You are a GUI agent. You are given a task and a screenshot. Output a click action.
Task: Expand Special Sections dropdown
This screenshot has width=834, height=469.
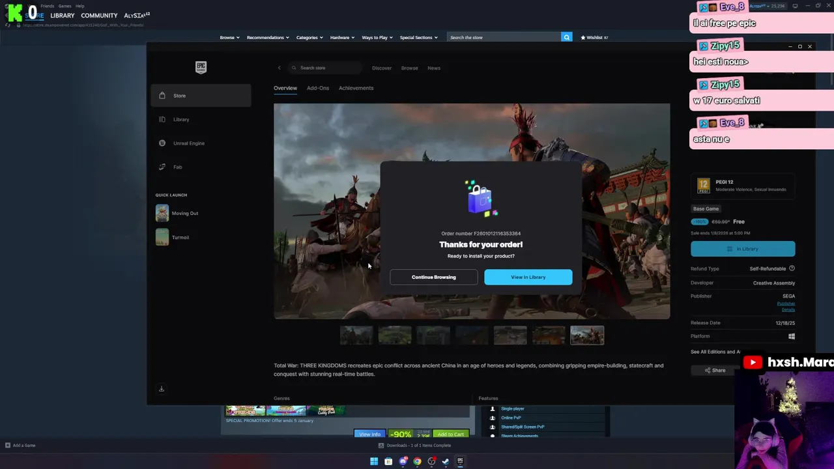click(x=419, y=37)
